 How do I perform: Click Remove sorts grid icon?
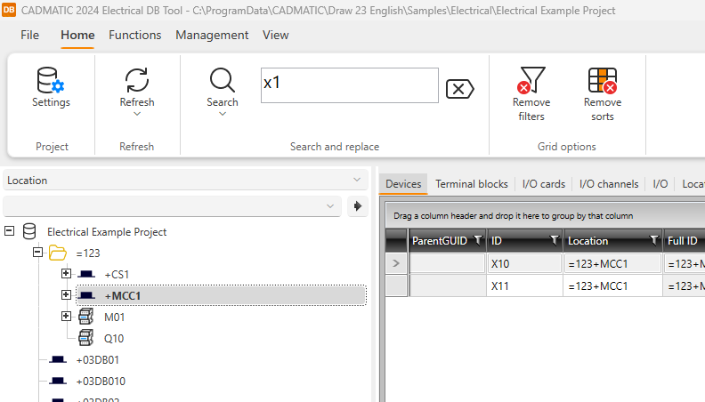point(603,80)
